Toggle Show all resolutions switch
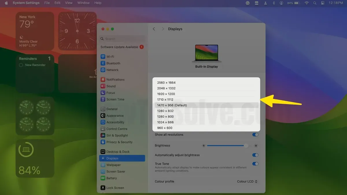 pyautogui.click(x=255, y=135)
